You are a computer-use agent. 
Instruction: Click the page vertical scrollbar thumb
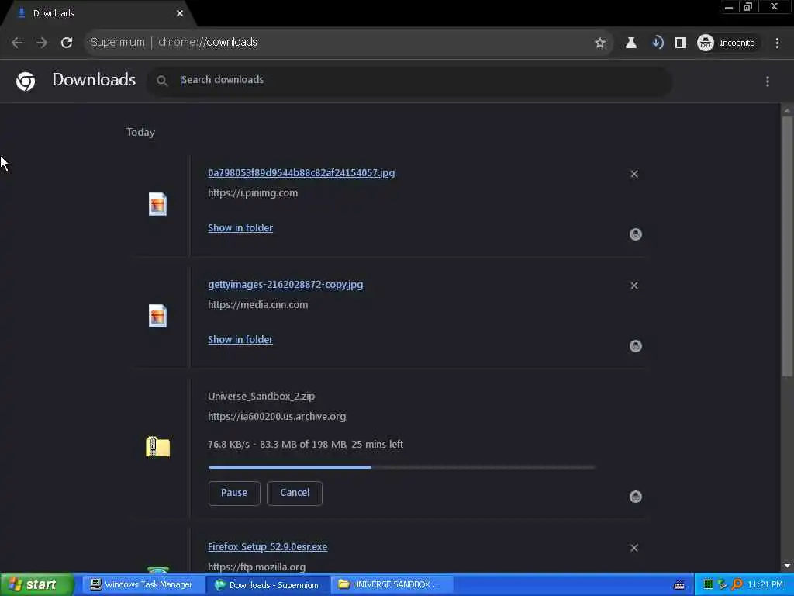pos(787,246)
